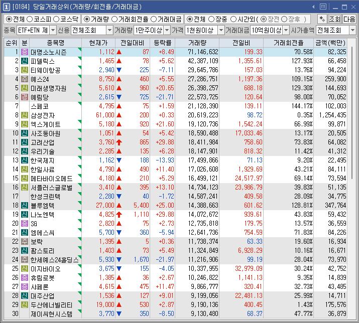Click the down arrow icon for 엠에스씨
The height and width of the screenshot is (323, 359).
click(119, 233)
